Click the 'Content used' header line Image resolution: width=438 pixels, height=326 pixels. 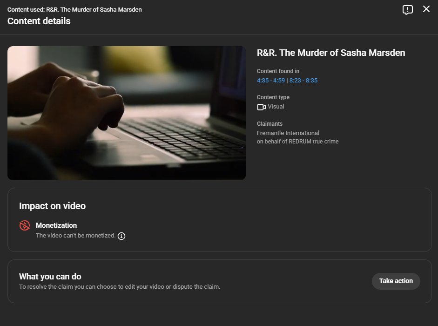click(x=74, y=9)
